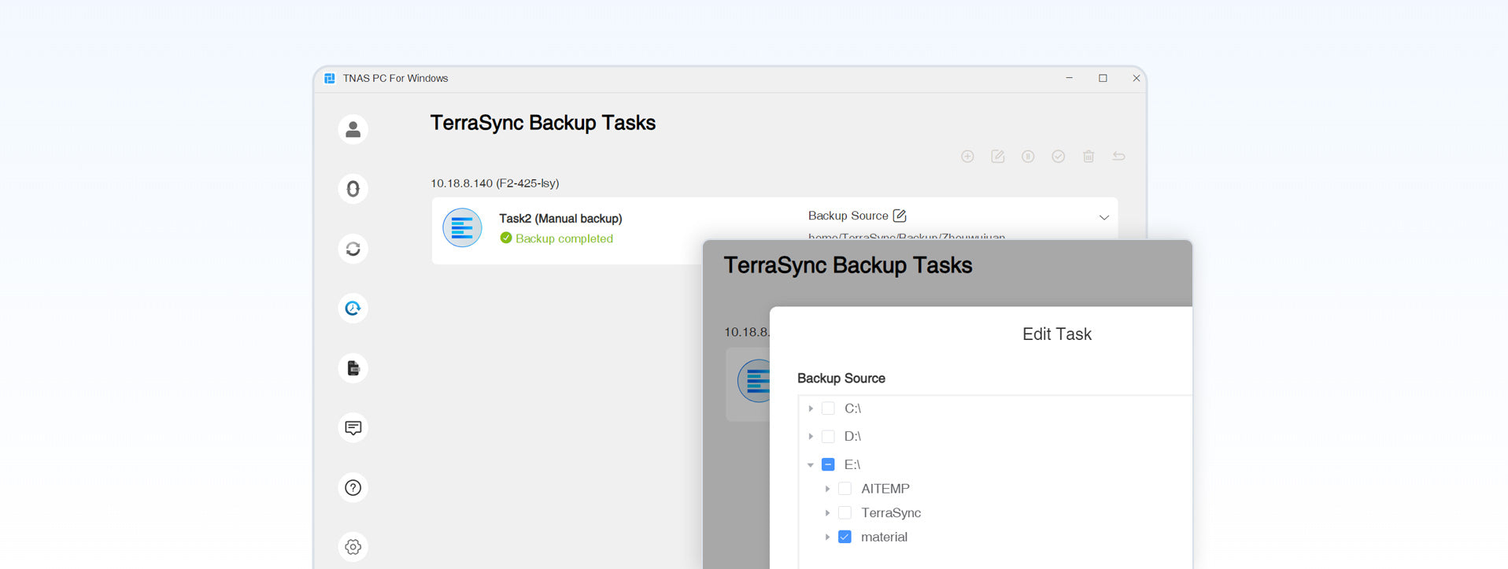
Task: Uncheck the material folder checkbox
Action: [845, 537]
